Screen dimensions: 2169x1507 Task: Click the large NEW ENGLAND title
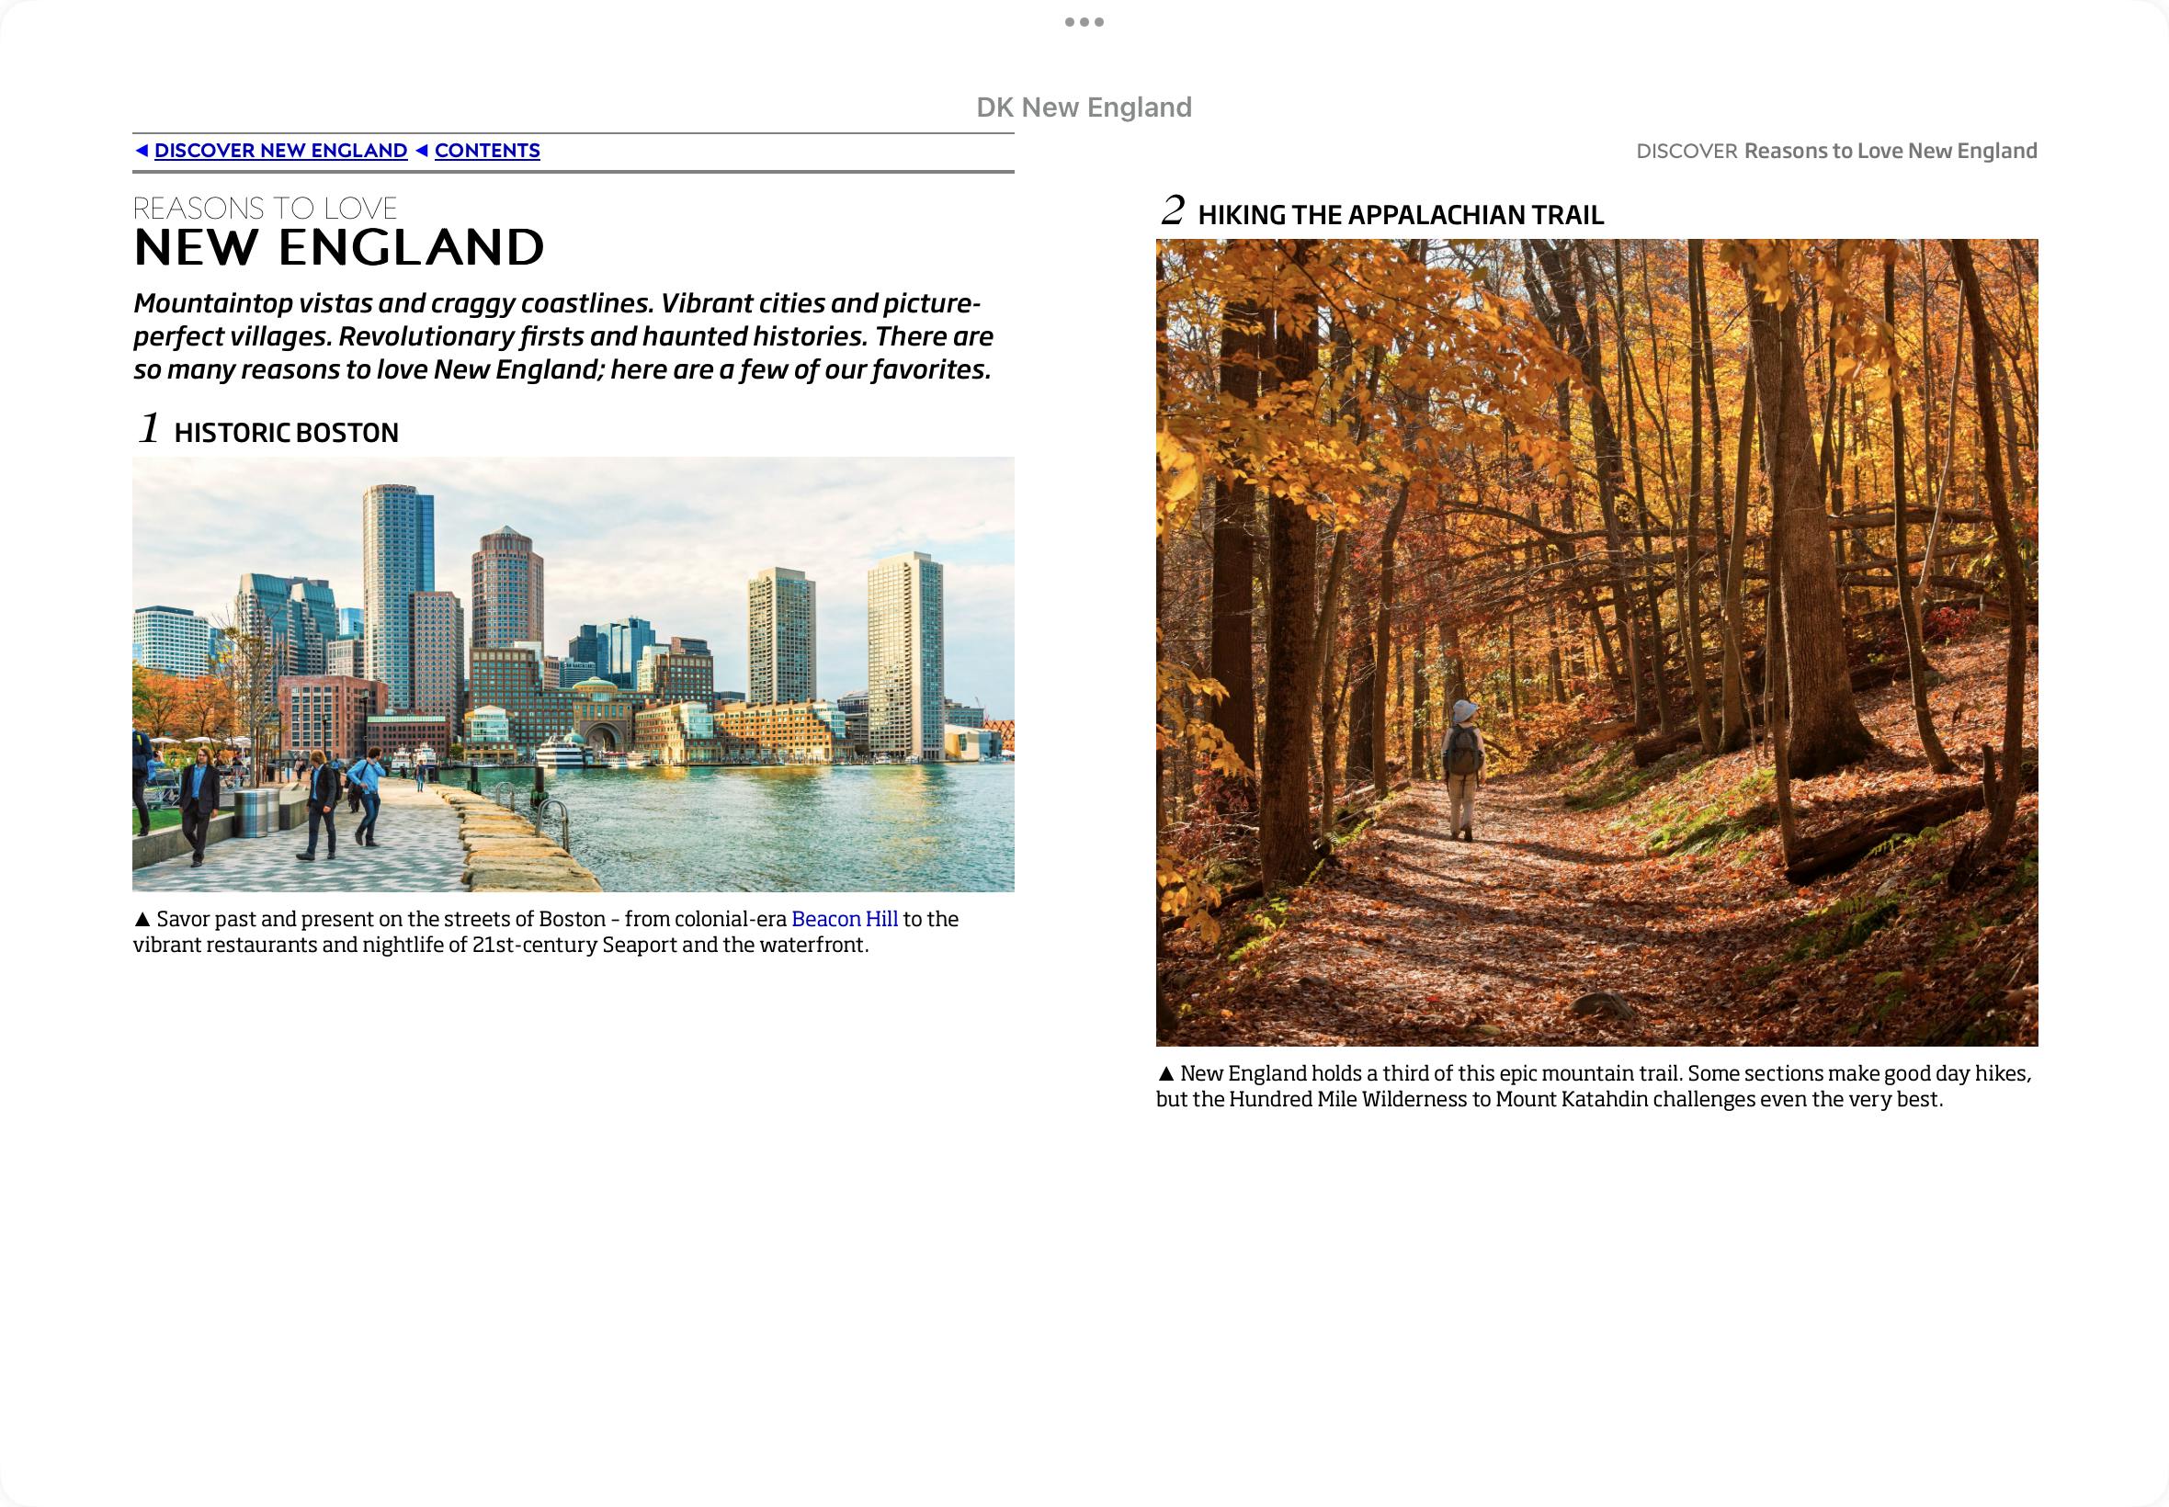[x=339, y=247]
